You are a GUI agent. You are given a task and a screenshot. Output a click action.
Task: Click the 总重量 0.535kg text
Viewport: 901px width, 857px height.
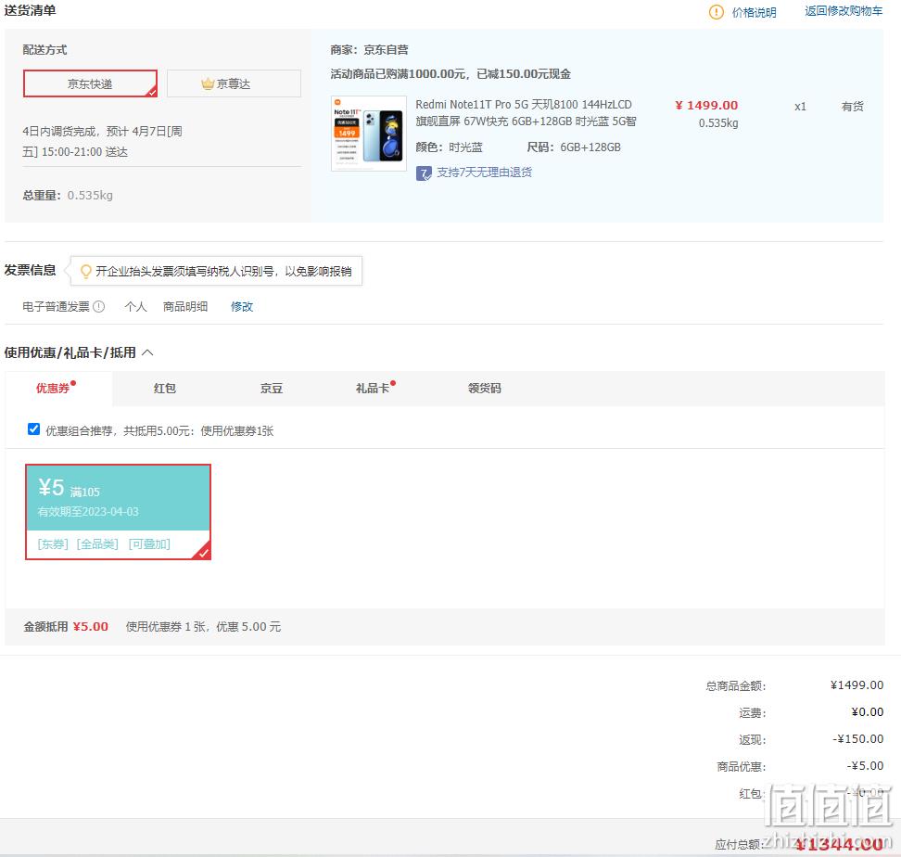pos(68,196)
